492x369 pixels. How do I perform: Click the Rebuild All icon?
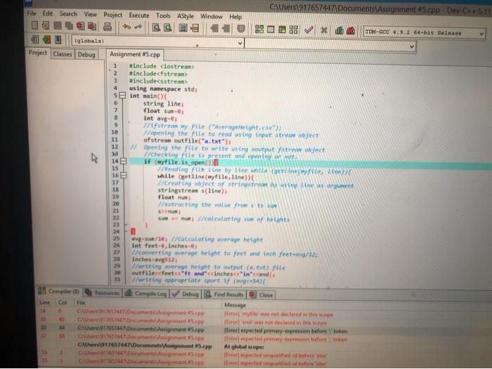coord(293,30)
